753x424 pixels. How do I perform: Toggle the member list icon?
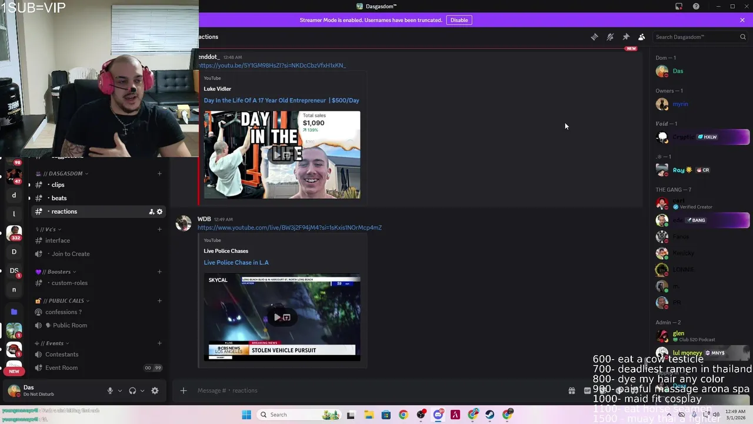(x=642, y=37)
